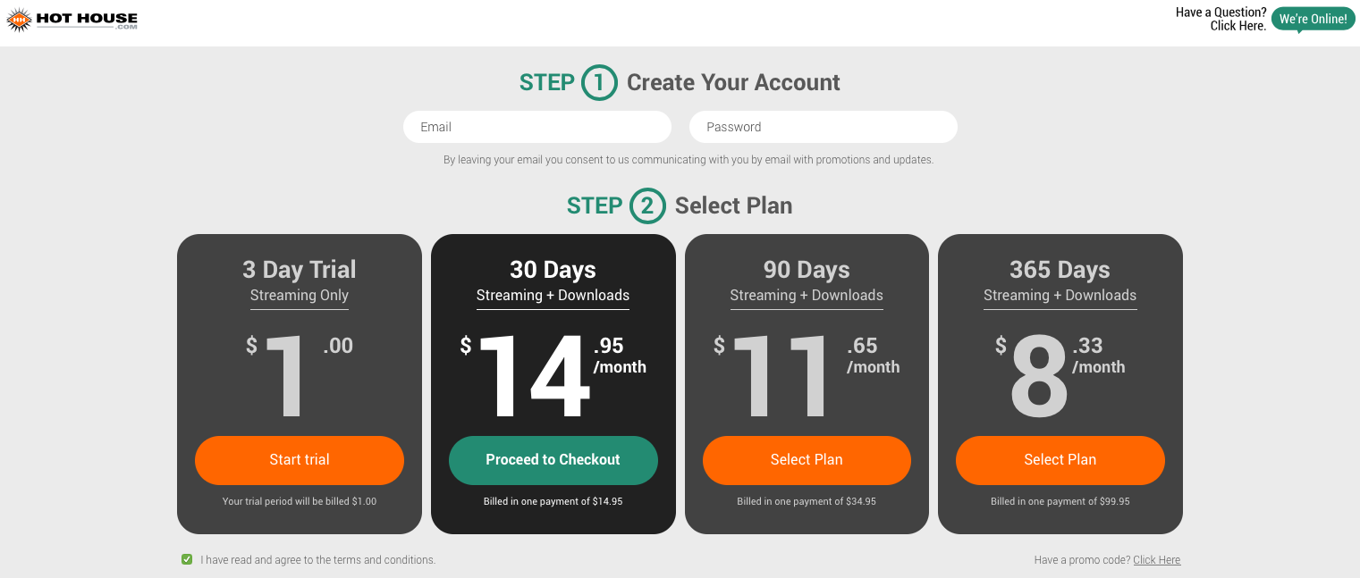Open the promo code Click Here link

tap(1156, 560)
